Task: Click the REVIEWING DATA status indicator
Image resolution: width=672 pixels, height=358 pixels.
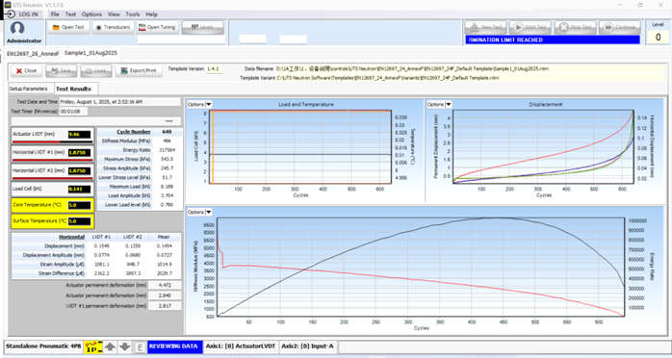Action: [175, 346]
